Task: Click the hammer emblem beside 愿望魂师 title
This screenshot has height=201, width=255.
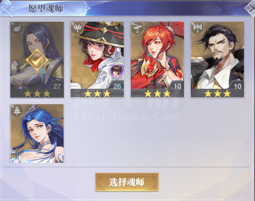Action: pos(7,8)
